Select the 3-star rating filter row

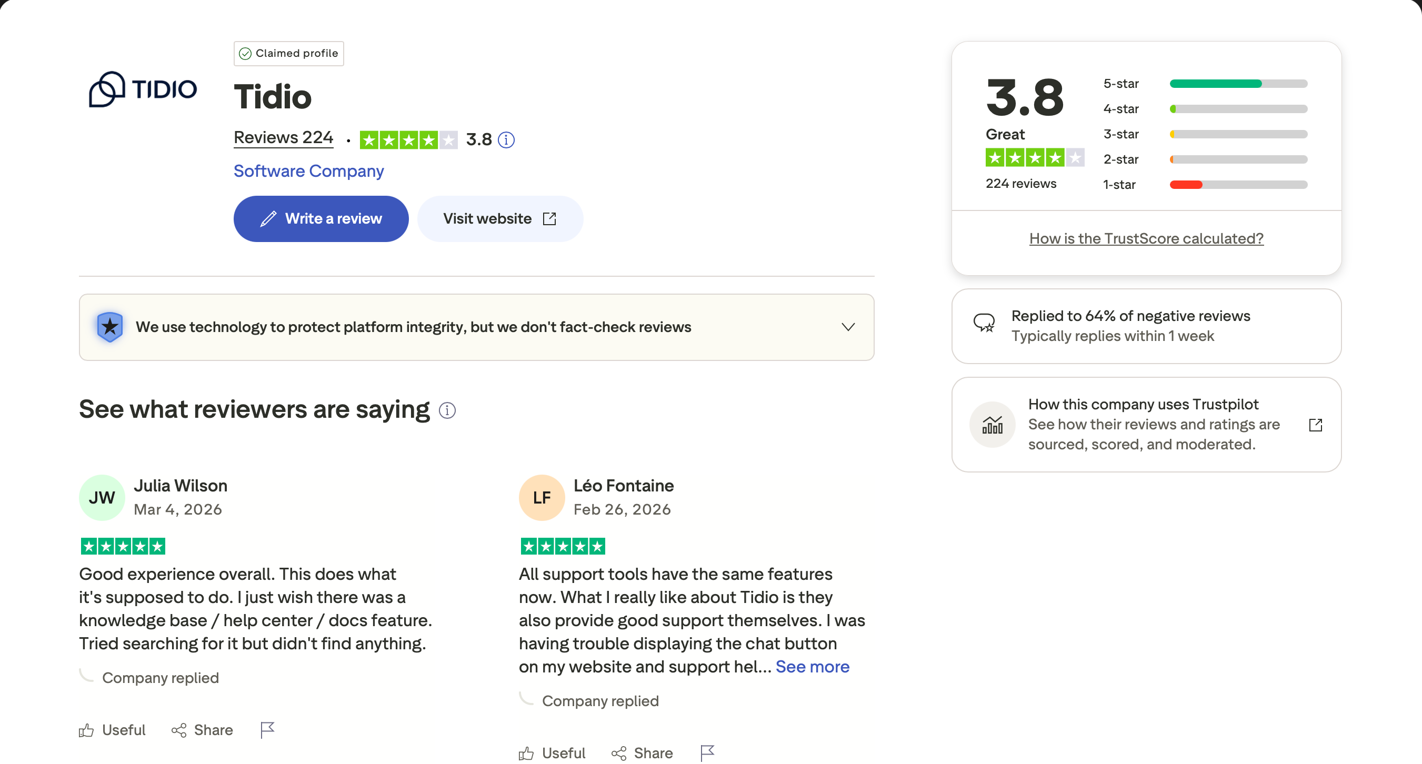(1205, 134)
